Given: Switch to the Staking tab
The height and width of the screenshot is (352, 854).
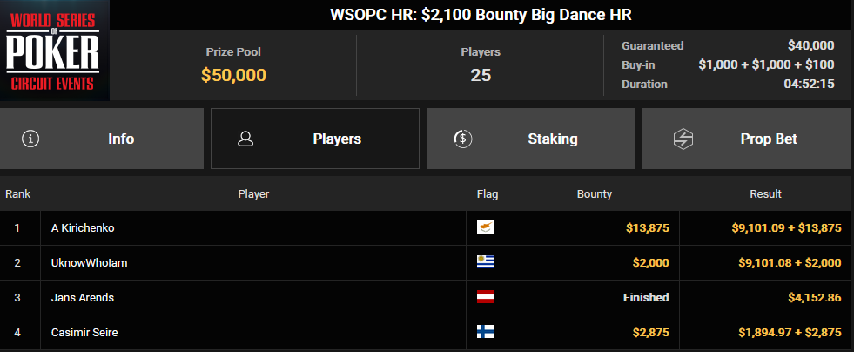Looking at the screenshot, I should [530, 139].
